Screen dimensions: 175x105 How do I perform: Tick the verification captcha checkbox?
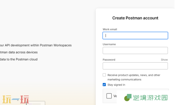[109, 96]
